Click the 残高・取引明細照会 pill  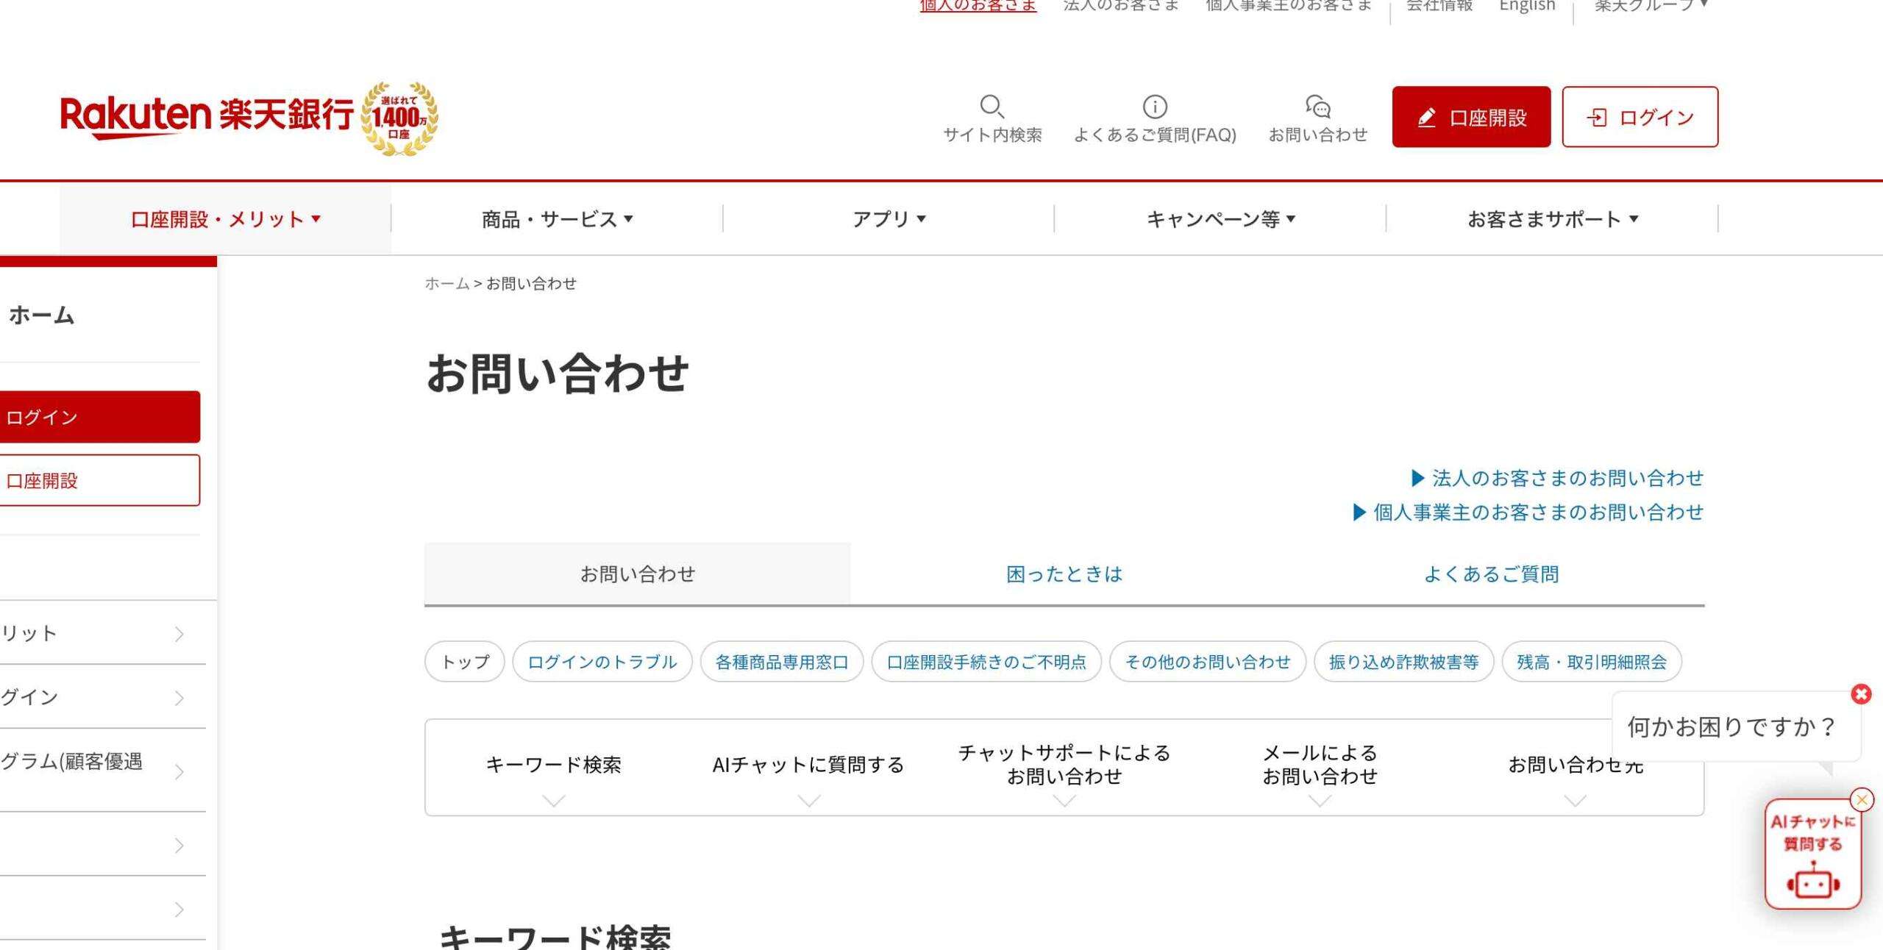pyautogui.click(x=1592, y=662)
